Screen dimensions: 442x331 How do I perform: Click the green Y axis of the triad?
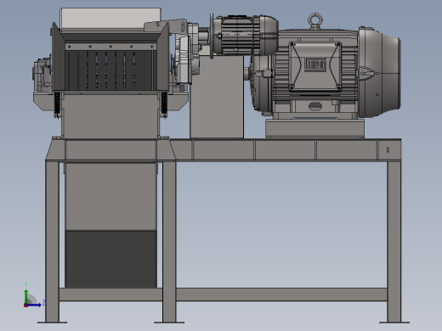26,296
